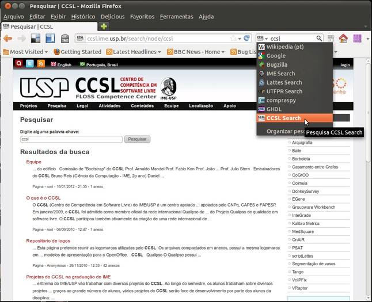Screen dimensions: 372x302
Task: Click the Twitter icon on page header
Action: (29, 63)
